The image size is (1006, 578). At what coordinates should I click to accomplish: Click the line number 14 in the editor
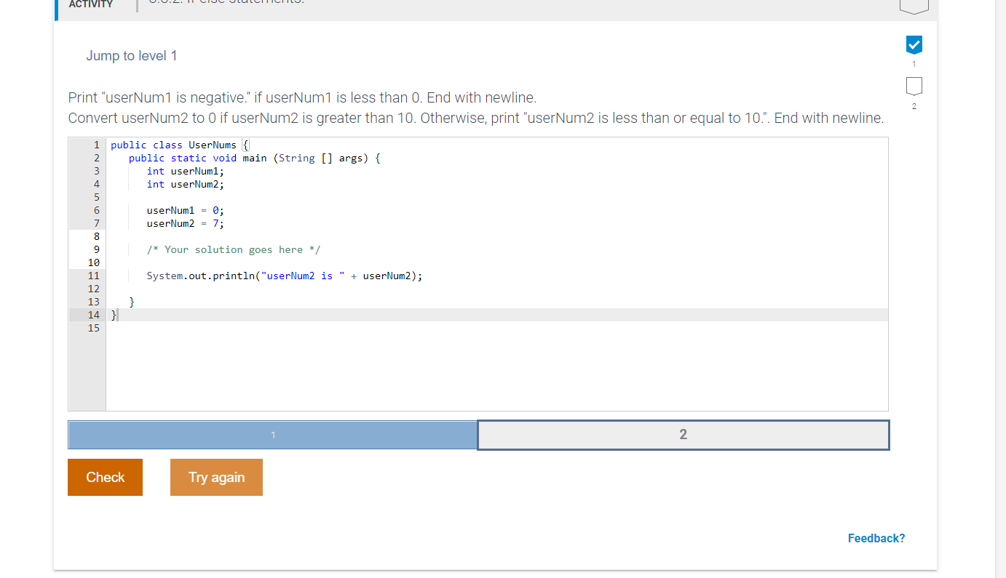(x=93, y=315)
